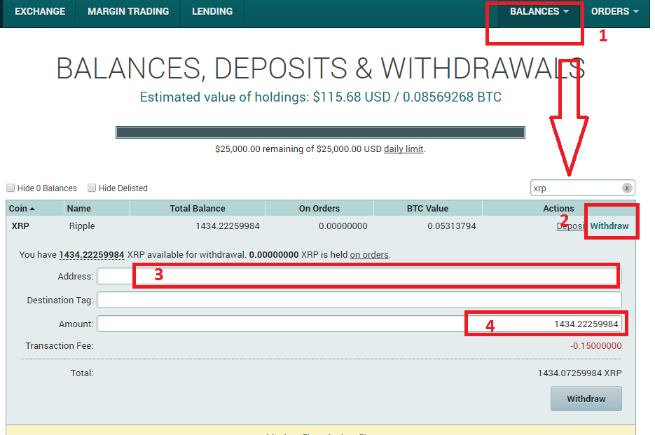This screenshot has width=655, height=435.
Task: Select the Ripple name cell
Action: tap(82, 226)
